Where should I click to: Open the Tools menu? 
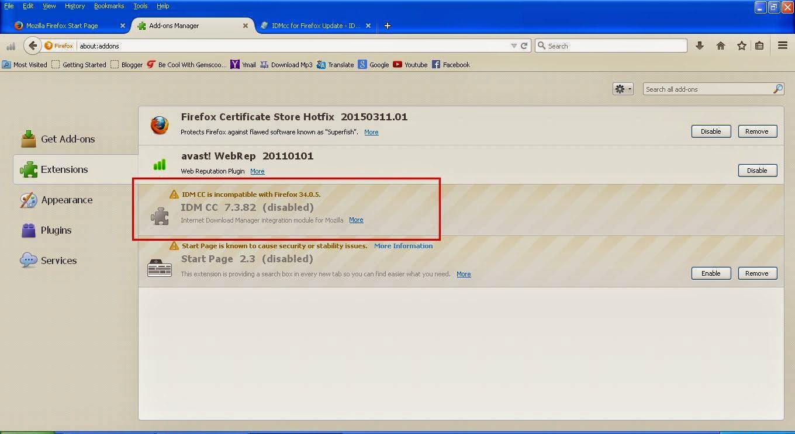[140, 6]
